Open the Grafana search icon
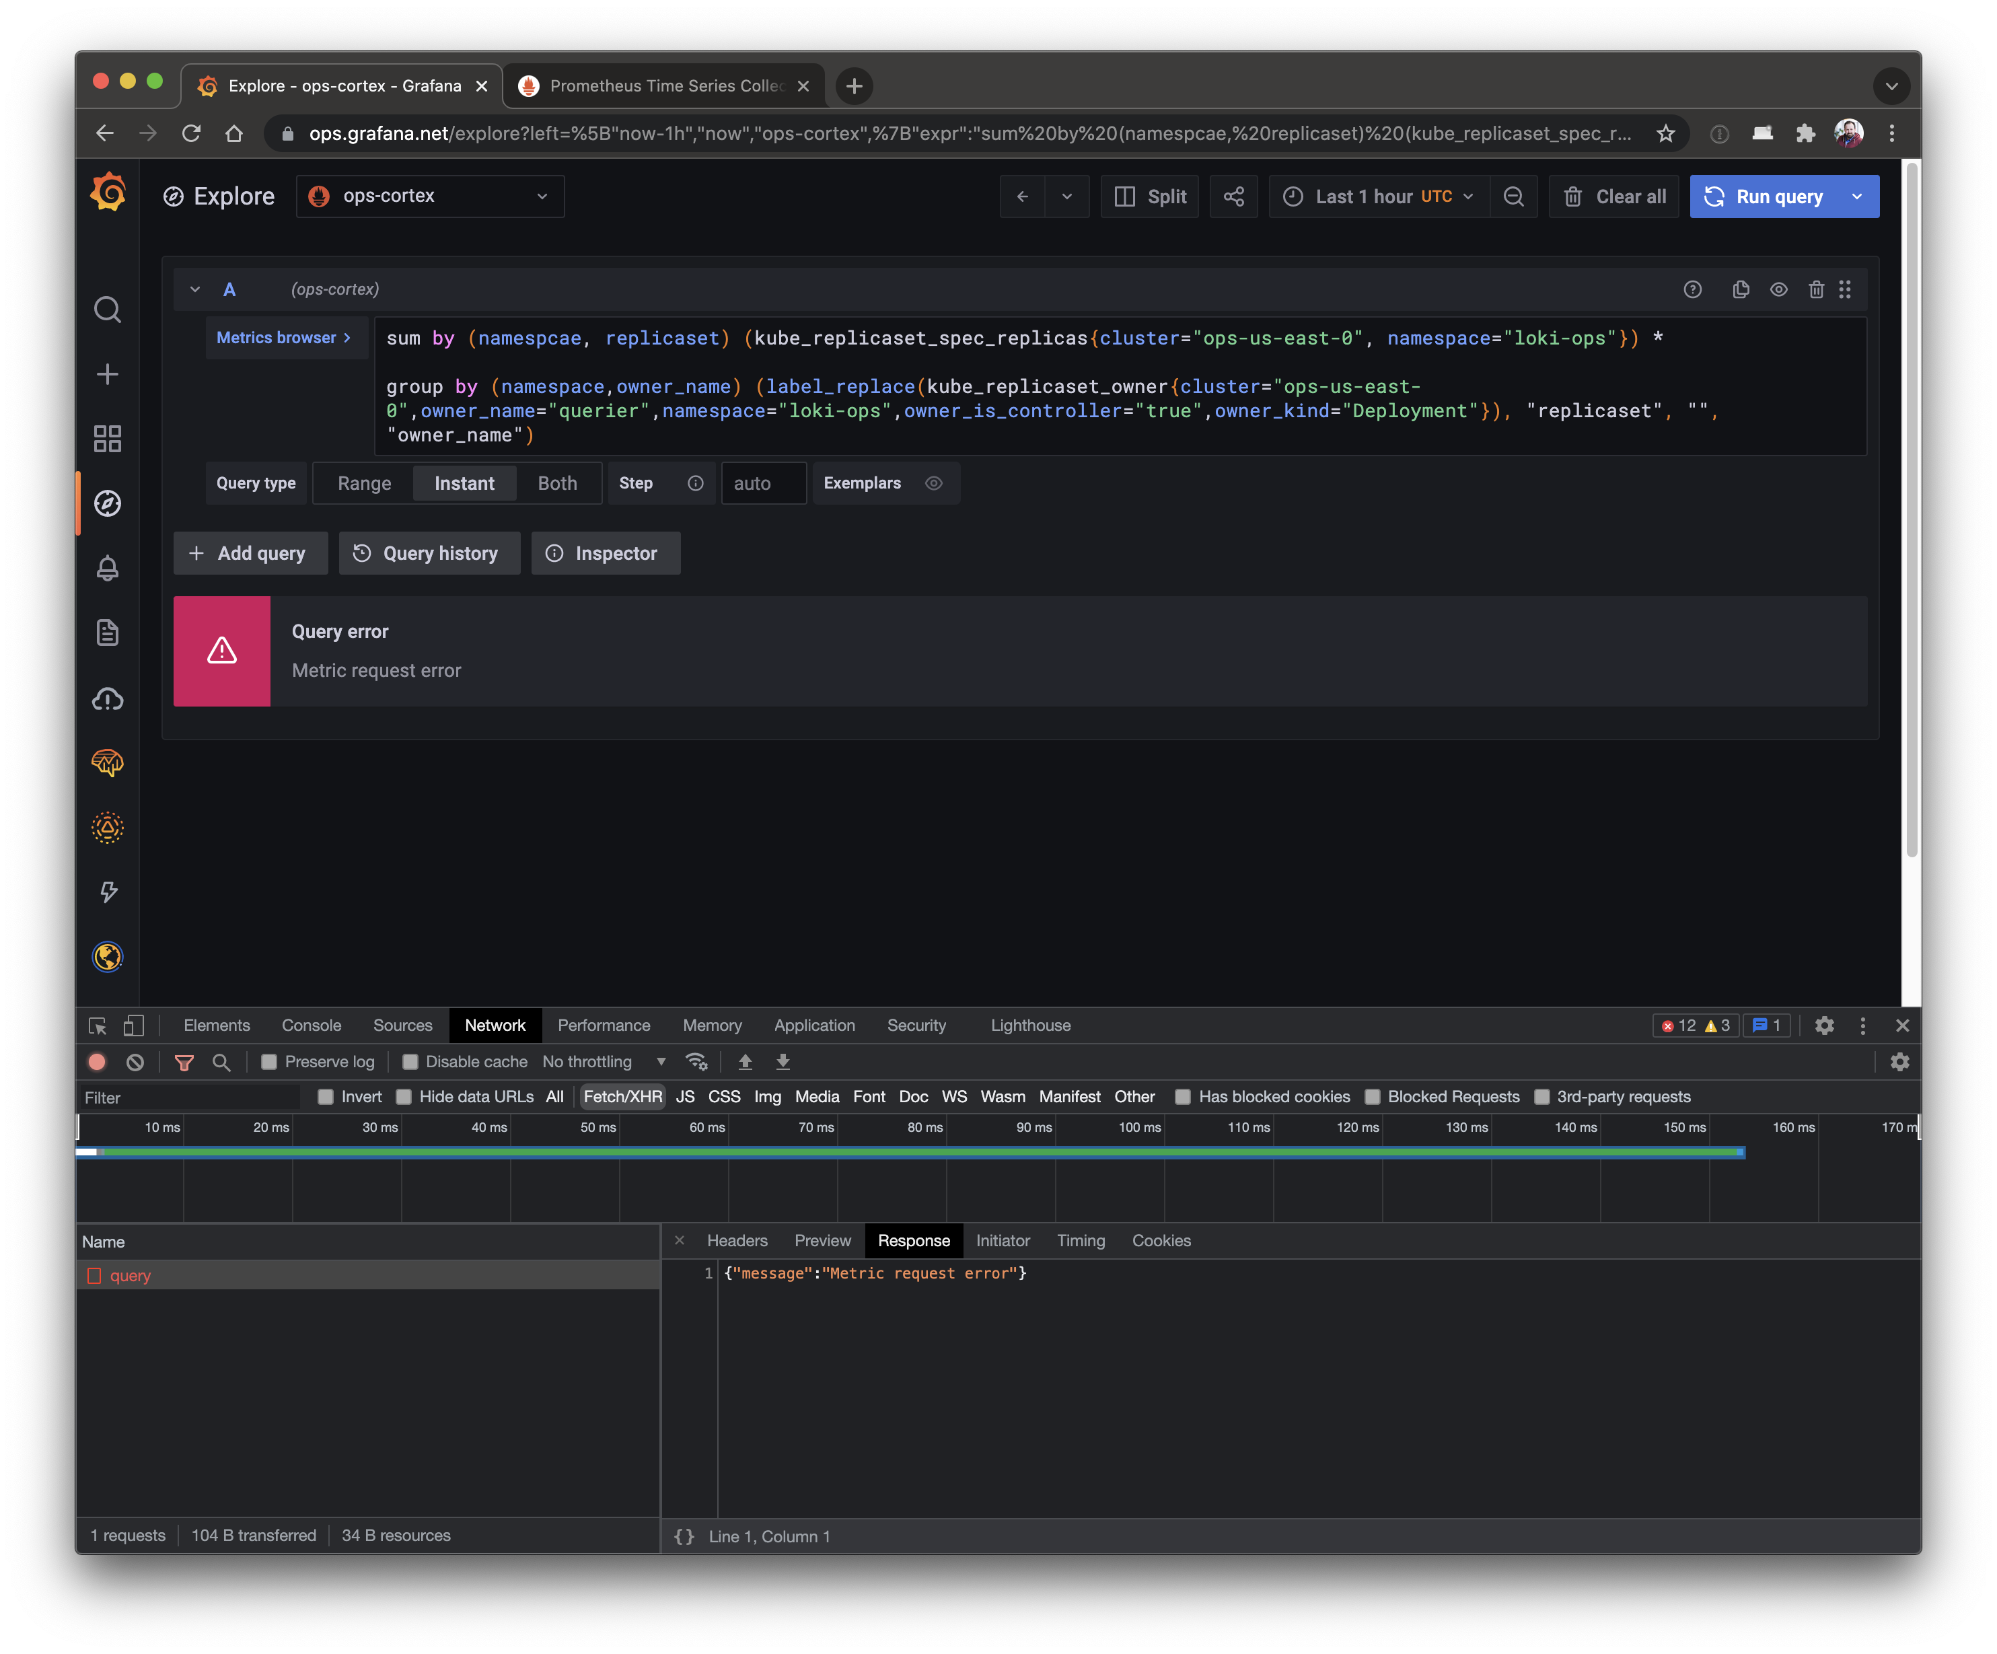Image resolution: width=1997 pixels, height=1654 pixels. pyautogui.click(x=108, y=309)
